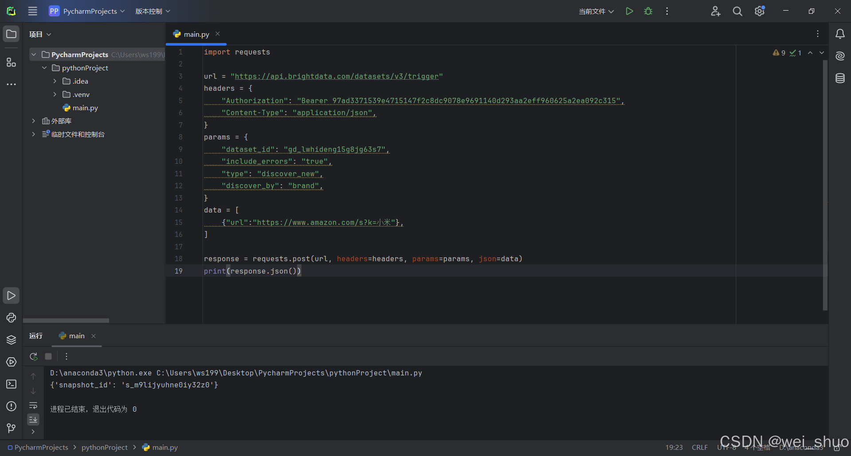Click pythonProject breadcrumb in status bar
The height and width of the screenshot is (456, 851).
click(x=104, y=448)
